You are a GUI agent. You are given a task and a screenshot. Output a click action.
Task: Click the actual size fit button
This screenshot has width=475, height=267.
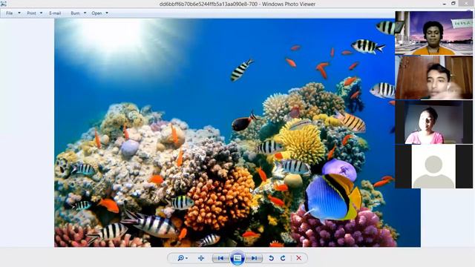point(201,258)
